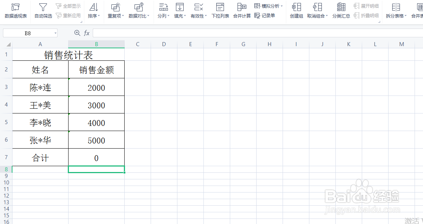
Task: Click the 全部显示 show all button
Action: point(68,6)
